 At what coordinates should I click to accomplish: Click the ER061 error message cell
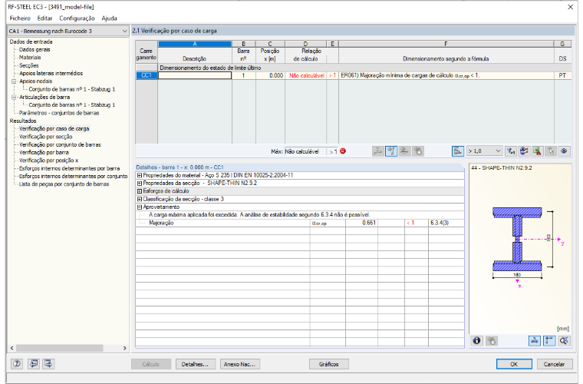pos(446,75)
